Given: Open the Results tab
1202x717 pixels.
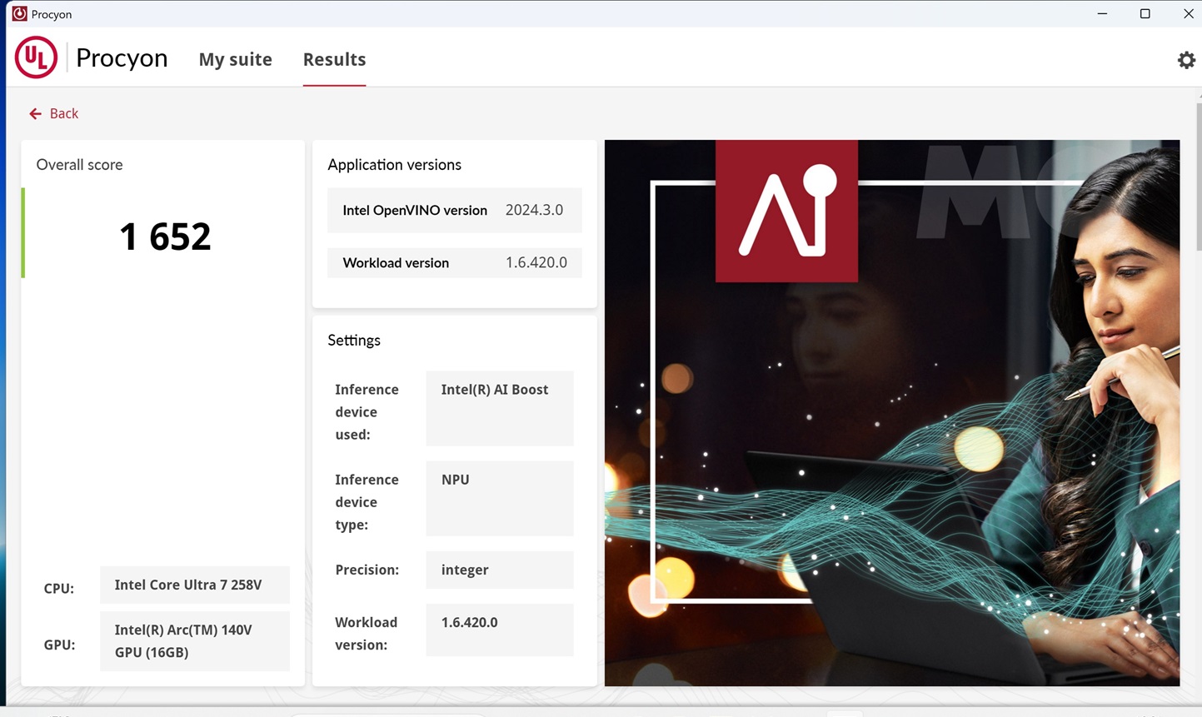Looking at the screenshot, I should (x=334, y=59).
